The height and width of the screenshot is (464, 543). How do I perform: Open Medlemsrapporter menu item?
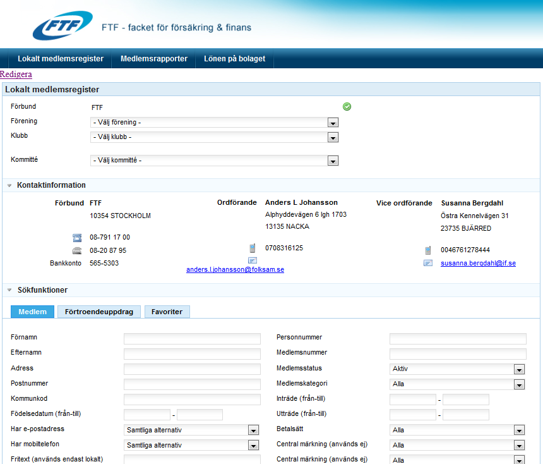tap(154, 59)
